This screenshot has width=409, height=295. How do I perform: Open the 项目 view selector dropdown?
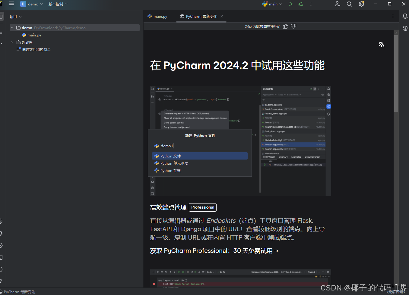coord(16,17)
